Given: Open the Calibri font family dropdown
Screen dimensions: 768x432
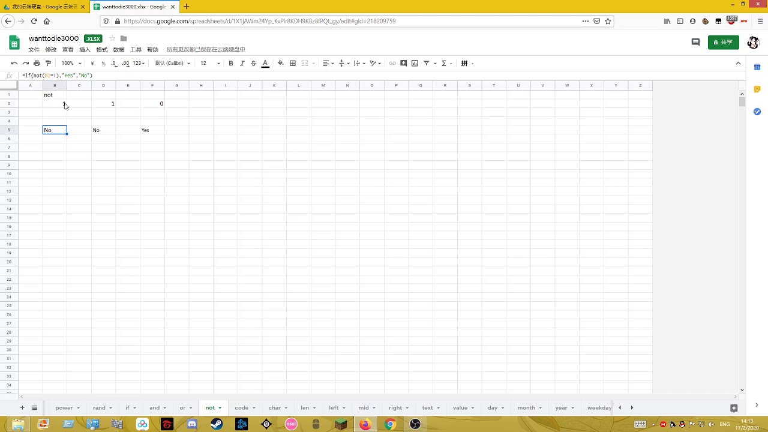Looking at the screenshot, I should coord(173,63).
